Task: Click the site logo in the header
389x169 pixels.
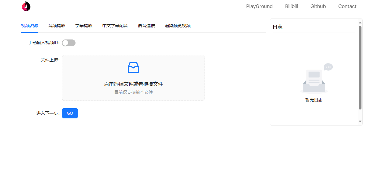Action: (x=26, y=6)
